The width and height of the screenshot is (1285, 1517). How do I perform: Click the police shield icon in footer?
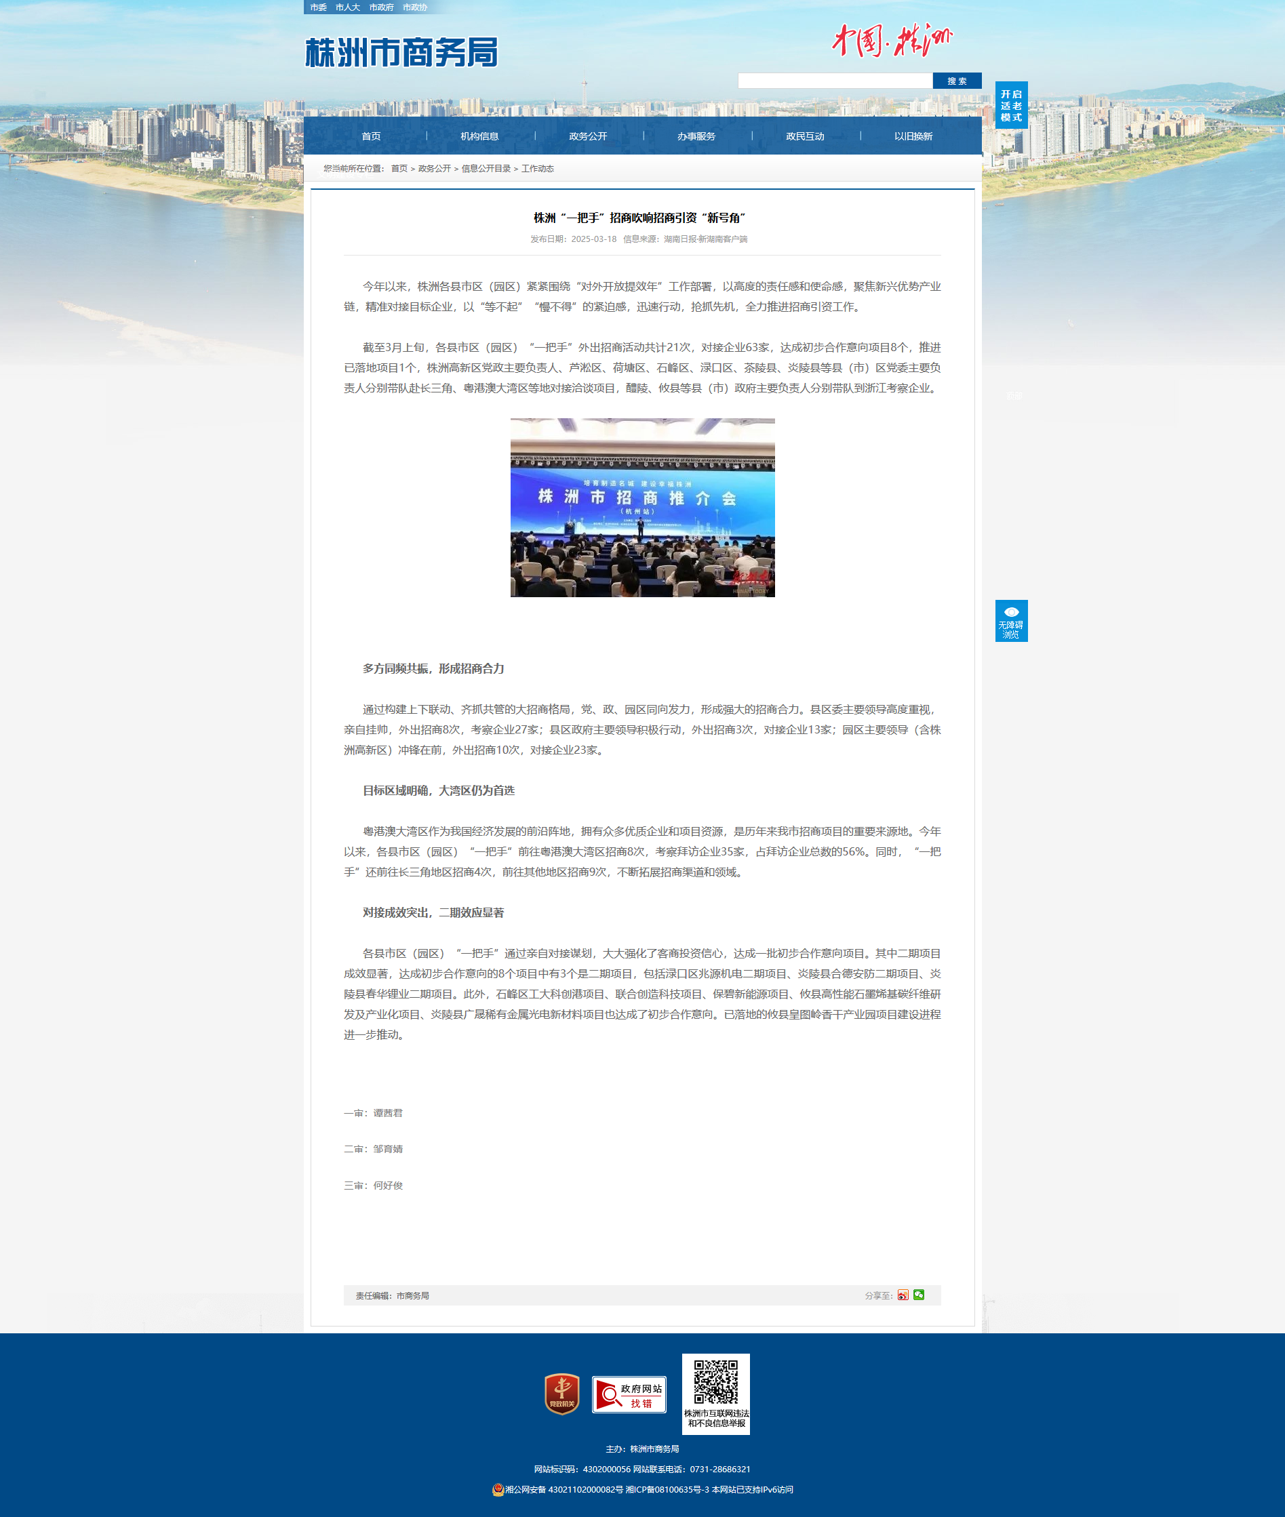click(x=498, y=1489)
